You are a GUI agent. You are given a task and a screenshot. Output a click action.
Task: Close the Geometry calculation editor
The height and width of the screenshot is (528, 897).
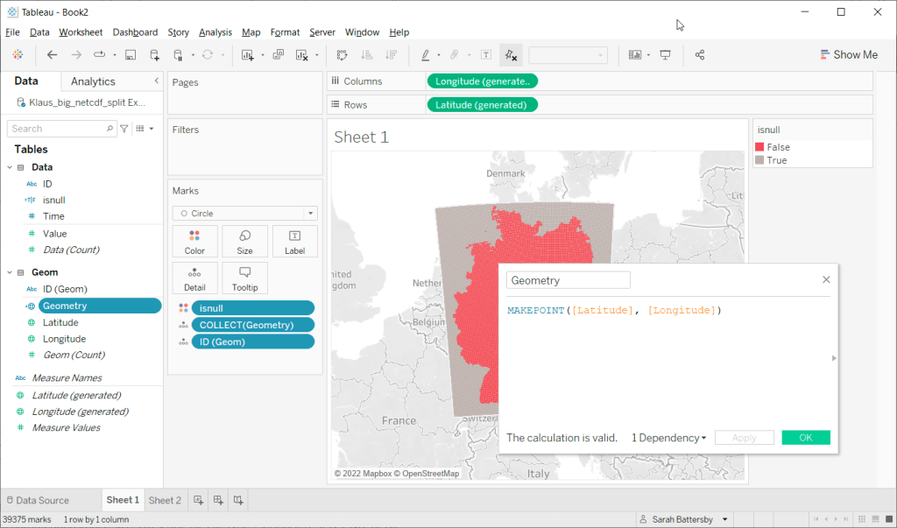(826, 279)
